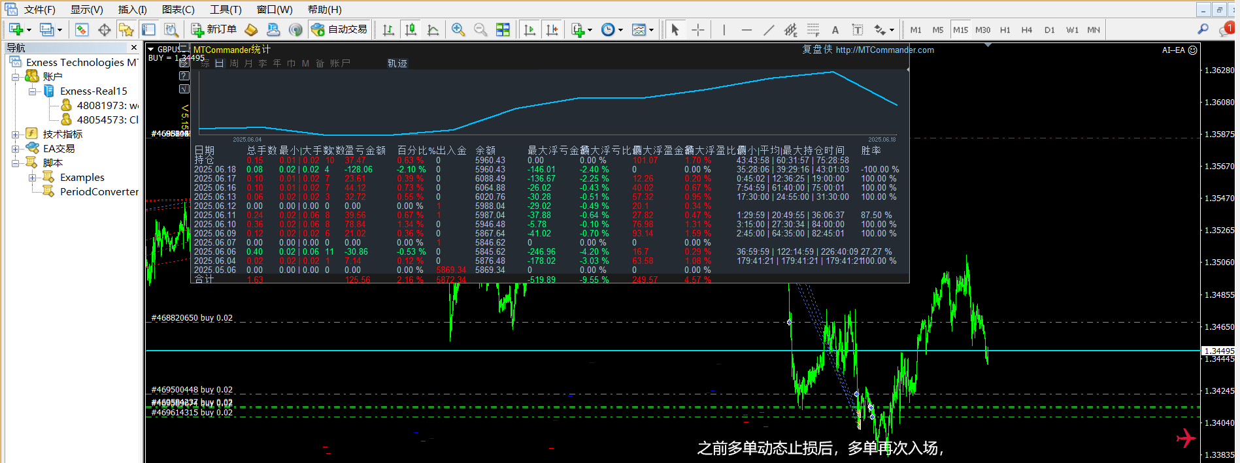This screenshot has height=463, width=1240.
Task: Open the Templates dropdown arrow
Action: (651, 30)
